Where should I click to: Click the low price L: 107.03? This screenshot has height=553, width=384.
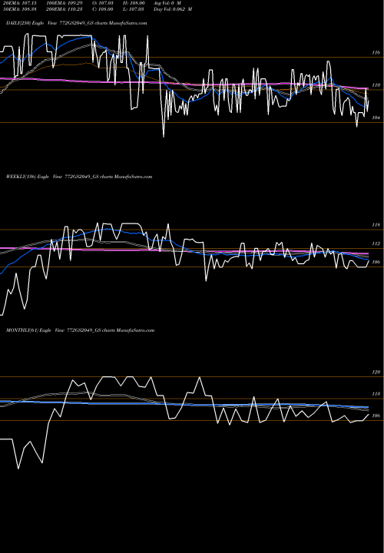point(134,9)
